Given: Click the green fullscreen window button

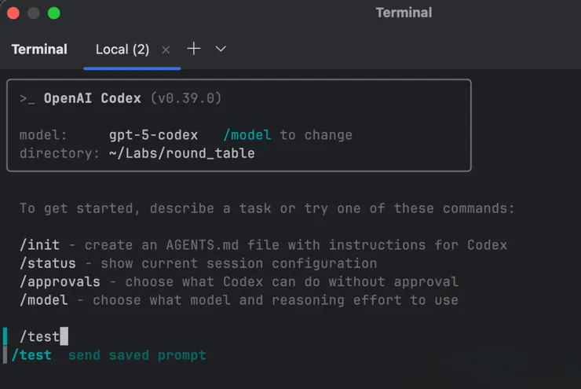Looking at the screenshot, I should [53, 13].
